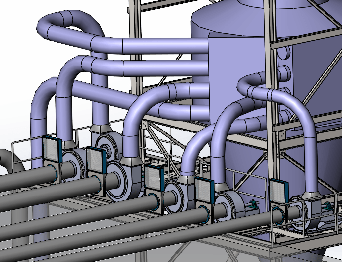This screenshot has width=342, height=262.
Task: Click the leftmost blue-framed damper panel
Action: point(51,152)
